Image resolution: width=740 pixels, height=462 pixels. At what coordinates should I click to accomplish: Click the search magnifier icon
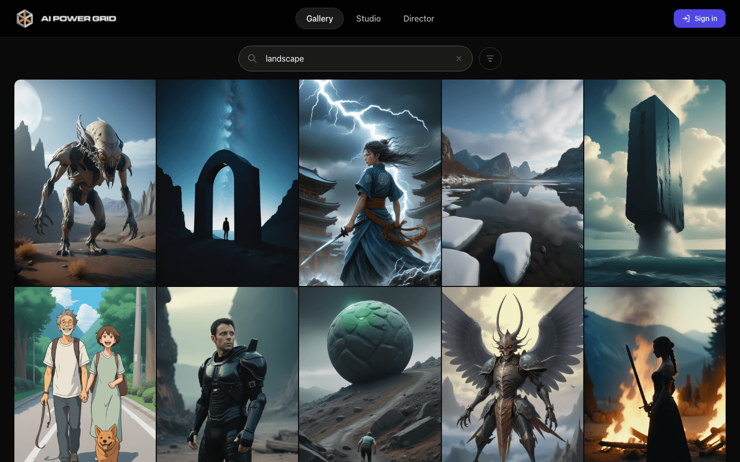coord(252,59)
